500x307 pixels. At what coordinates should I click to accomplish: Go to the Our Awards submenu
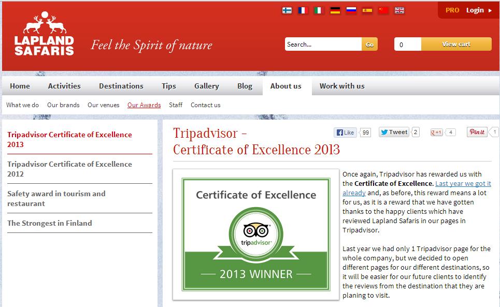[x=144, y=105]
